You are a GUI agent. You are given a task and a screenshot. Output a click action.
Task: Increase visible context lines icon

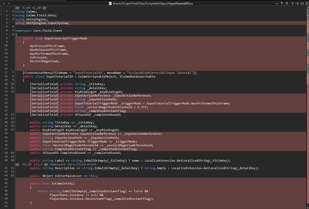(x=297, y=3)
